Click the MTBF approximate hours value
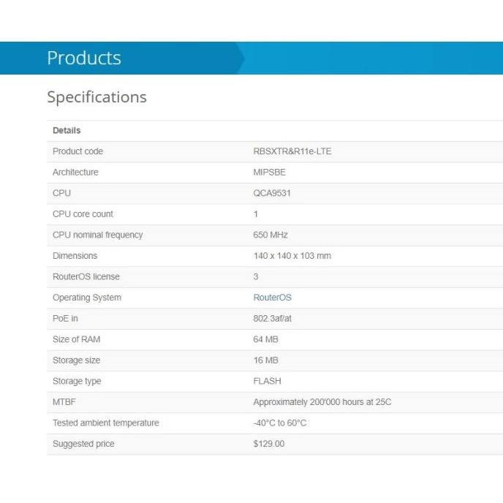 (x=322, y=402)
